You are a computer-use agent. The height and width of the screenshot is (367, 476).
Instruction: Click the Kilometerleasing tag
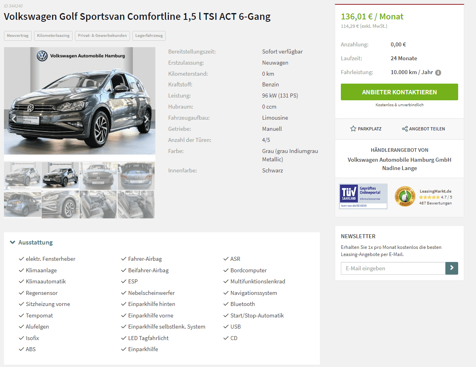[x=53, y=36]
